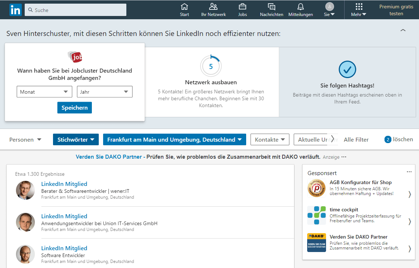Show hidden filters with right chevron arrow
This screenshot has width=419, height=268.
[333, 139]
